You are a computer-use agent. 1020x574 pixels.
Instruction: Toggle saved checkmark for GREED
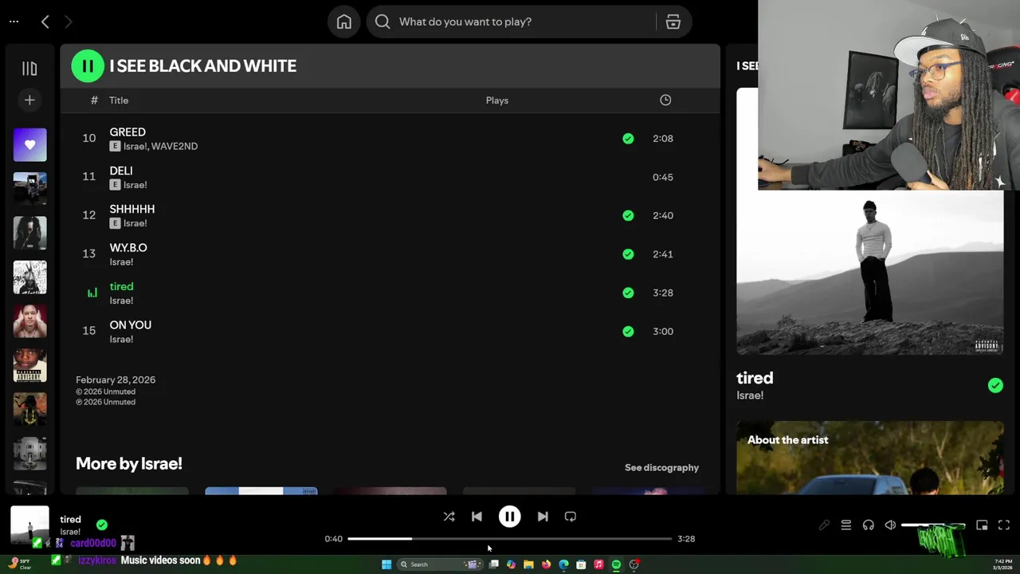(628, 139)
